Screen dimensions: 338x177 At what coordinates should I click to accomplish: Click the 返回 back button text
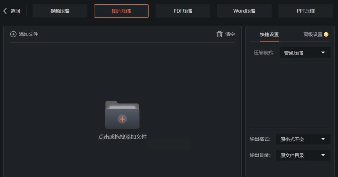click(15, 11)
